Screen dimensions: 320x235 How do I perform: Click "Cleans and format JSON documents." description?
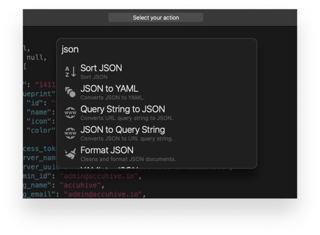click(x=128, y=159)
